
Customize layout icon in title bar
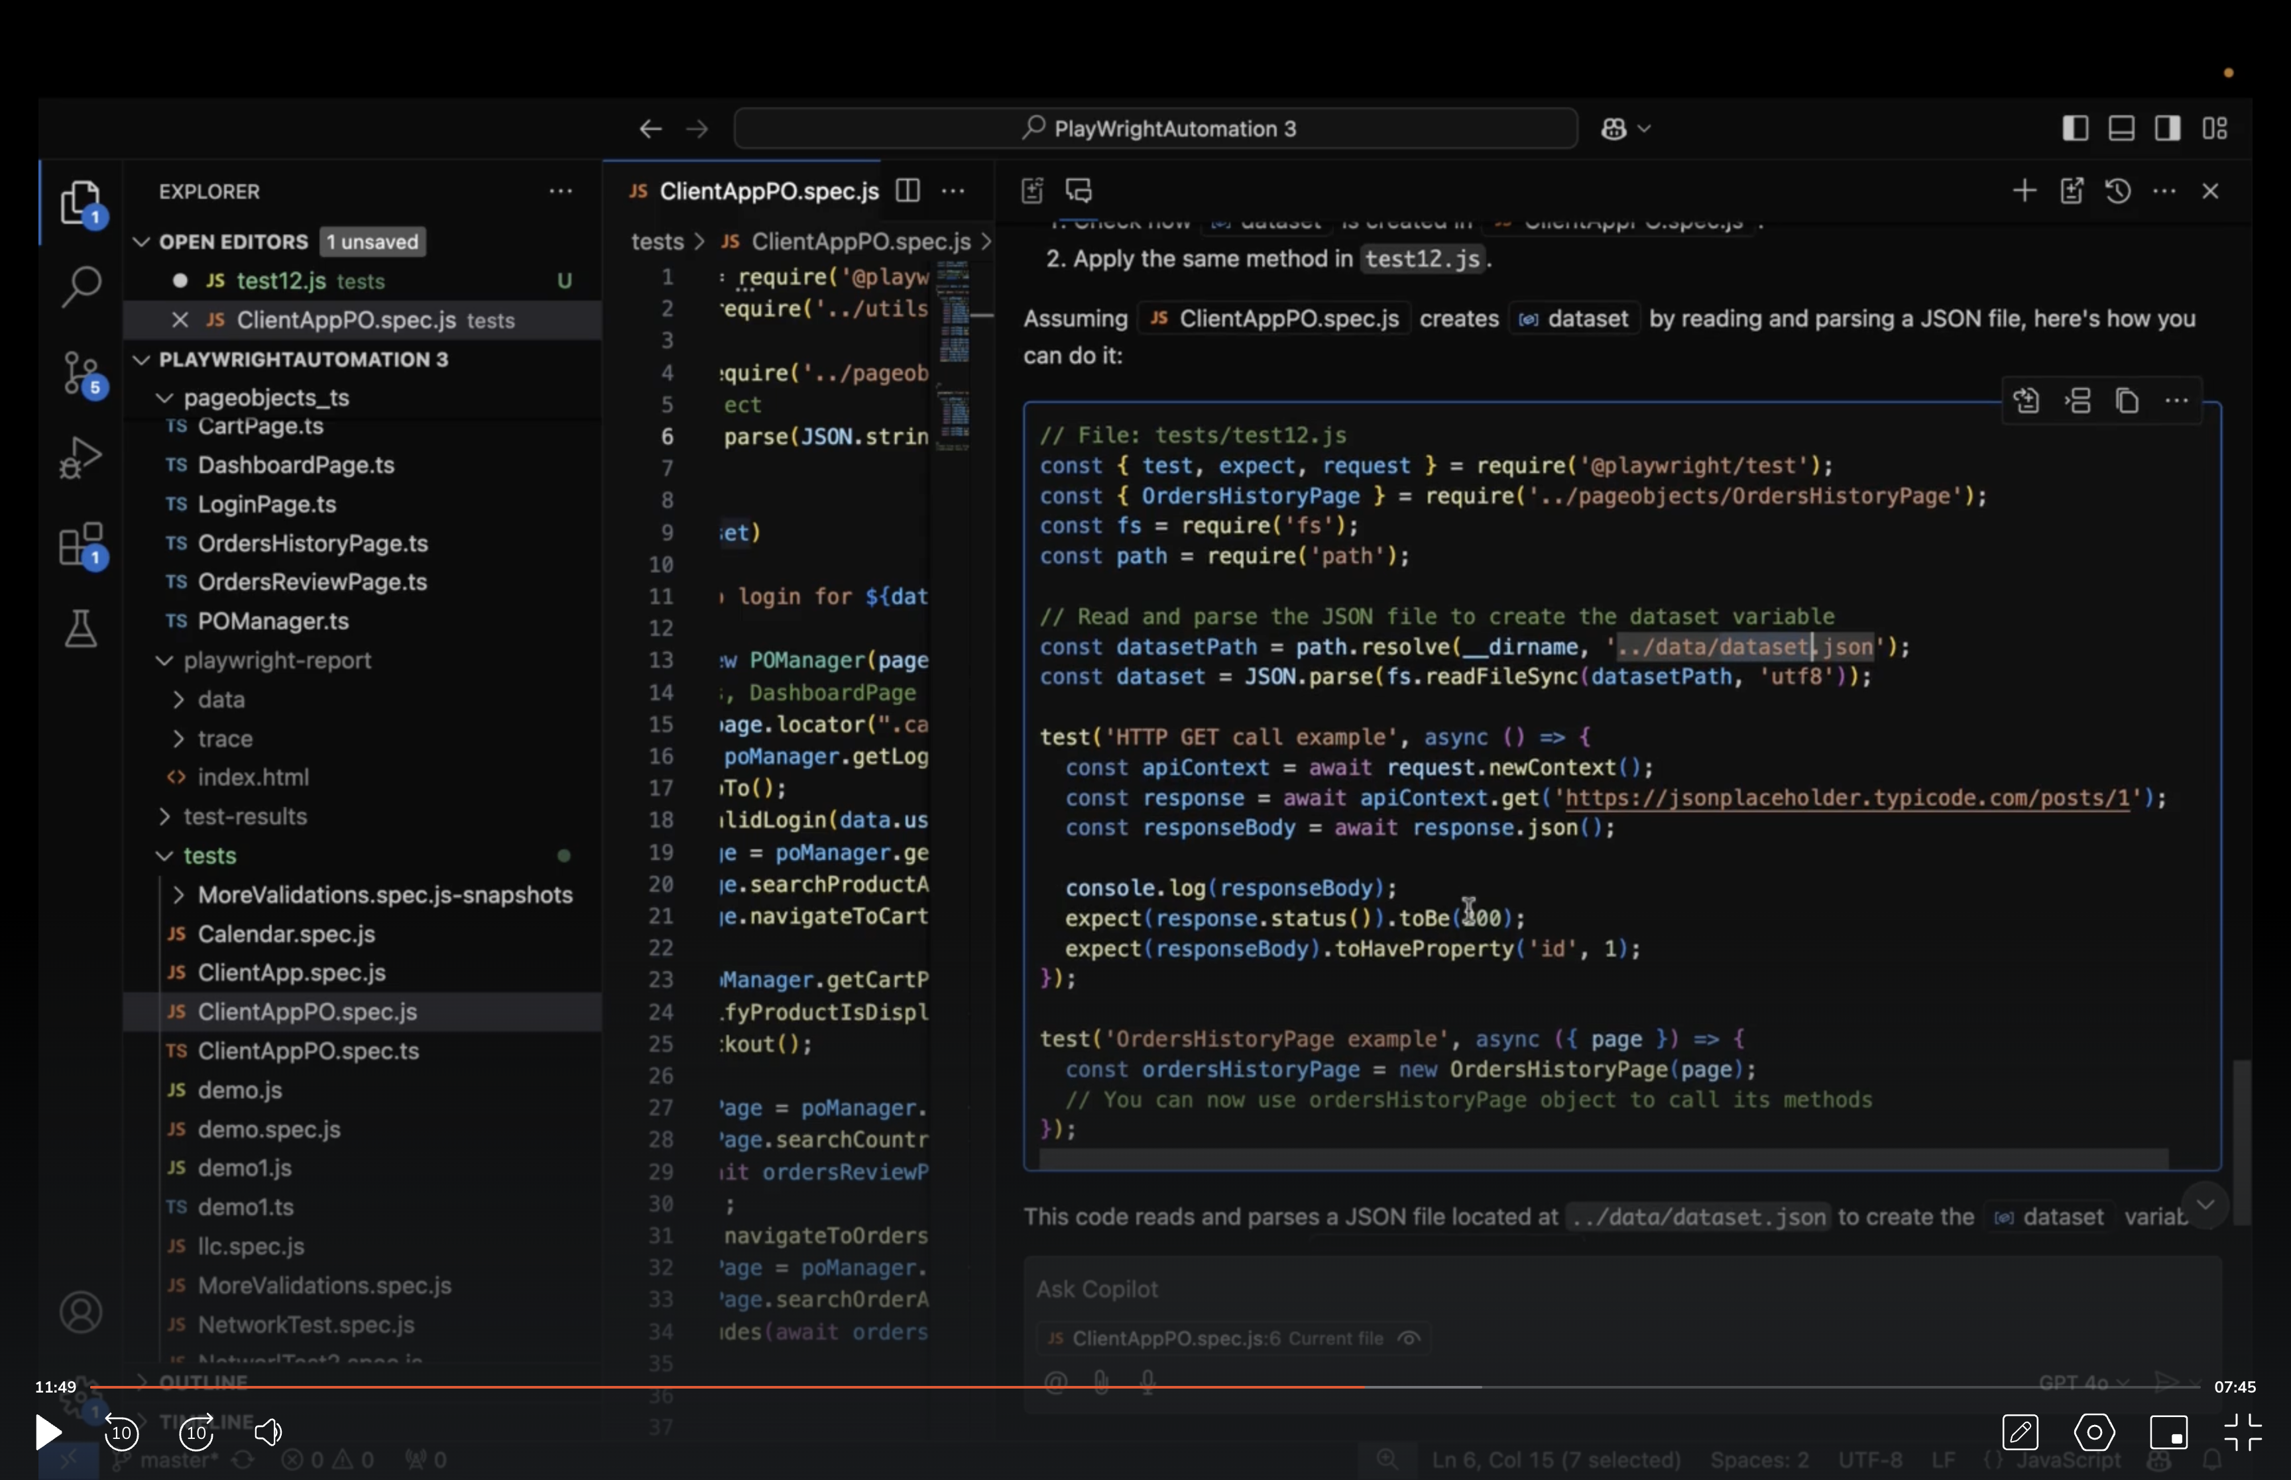tap(2215, 129)
